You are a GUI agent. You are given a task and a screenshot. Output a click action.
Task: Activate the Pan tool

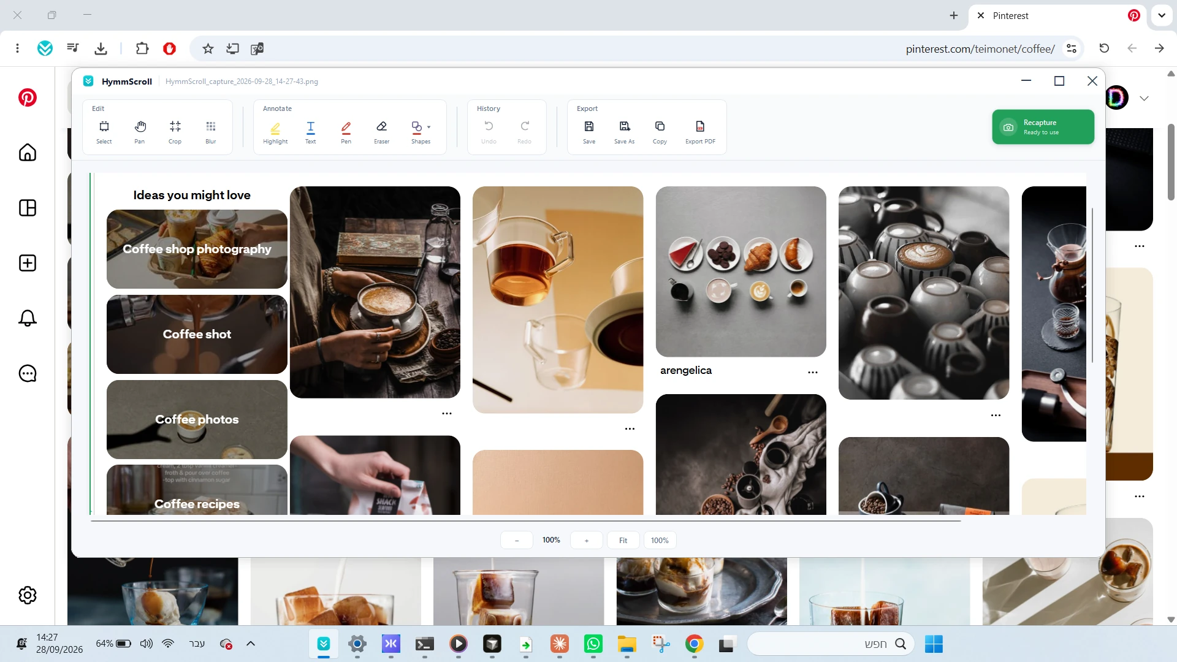[140, 132]
